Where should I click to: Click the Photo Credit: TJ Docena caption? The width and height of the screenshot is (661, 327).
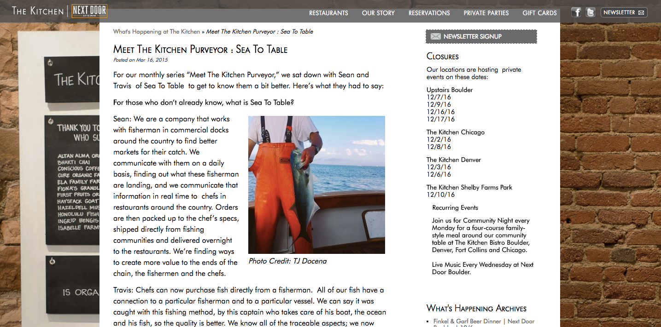pyautogui.click(x=287, y=261)
